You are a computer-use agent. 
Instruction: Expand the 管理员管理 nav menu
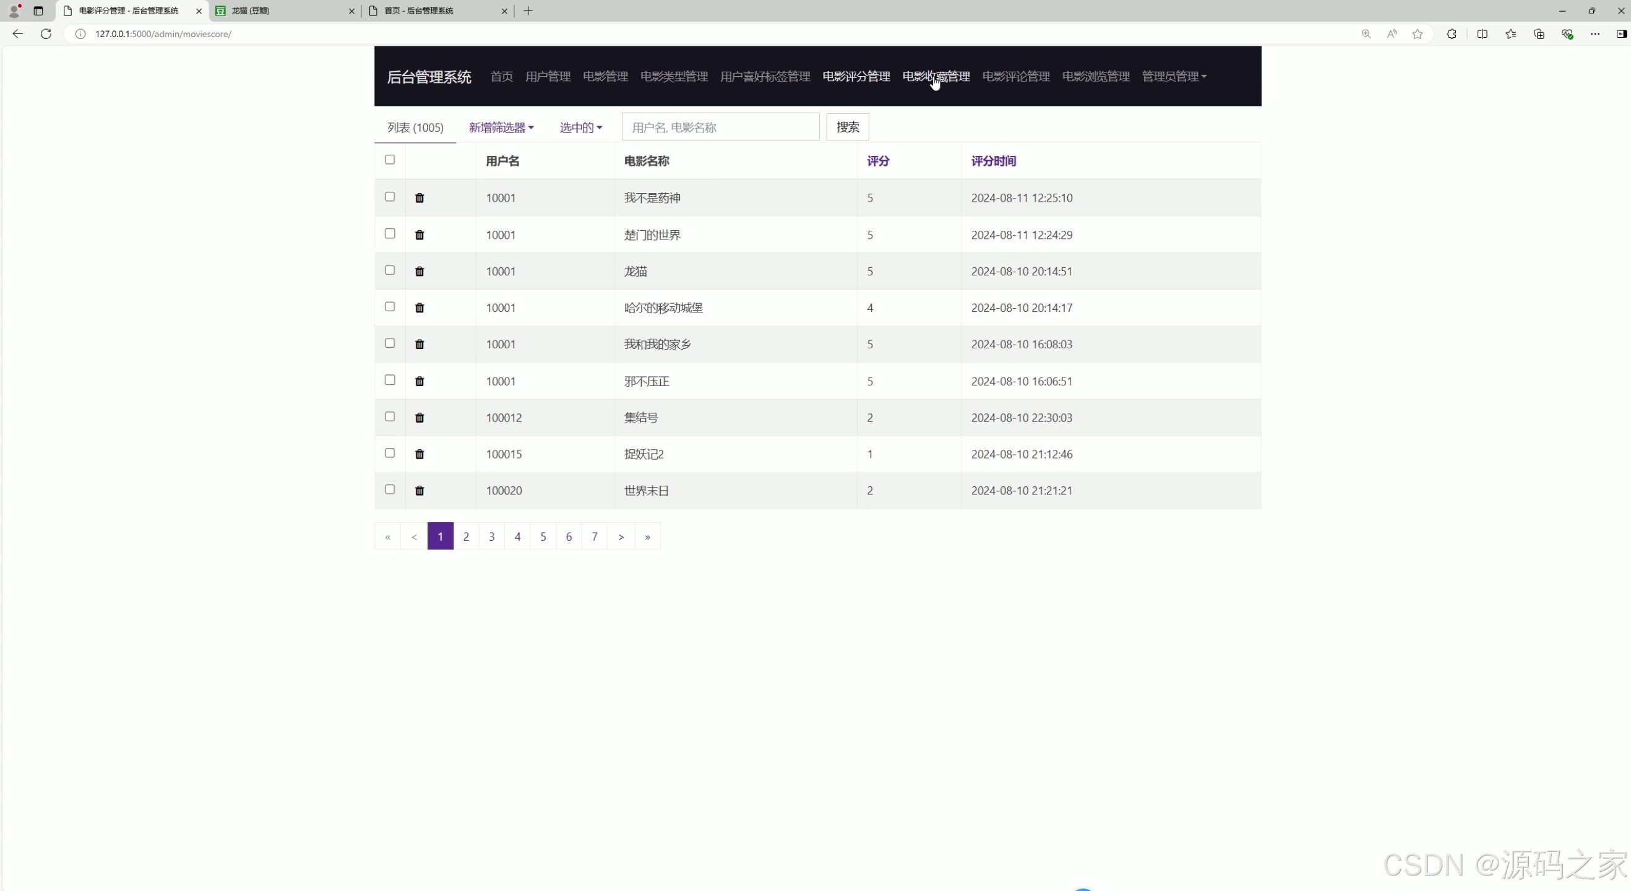coord(1173,77)
